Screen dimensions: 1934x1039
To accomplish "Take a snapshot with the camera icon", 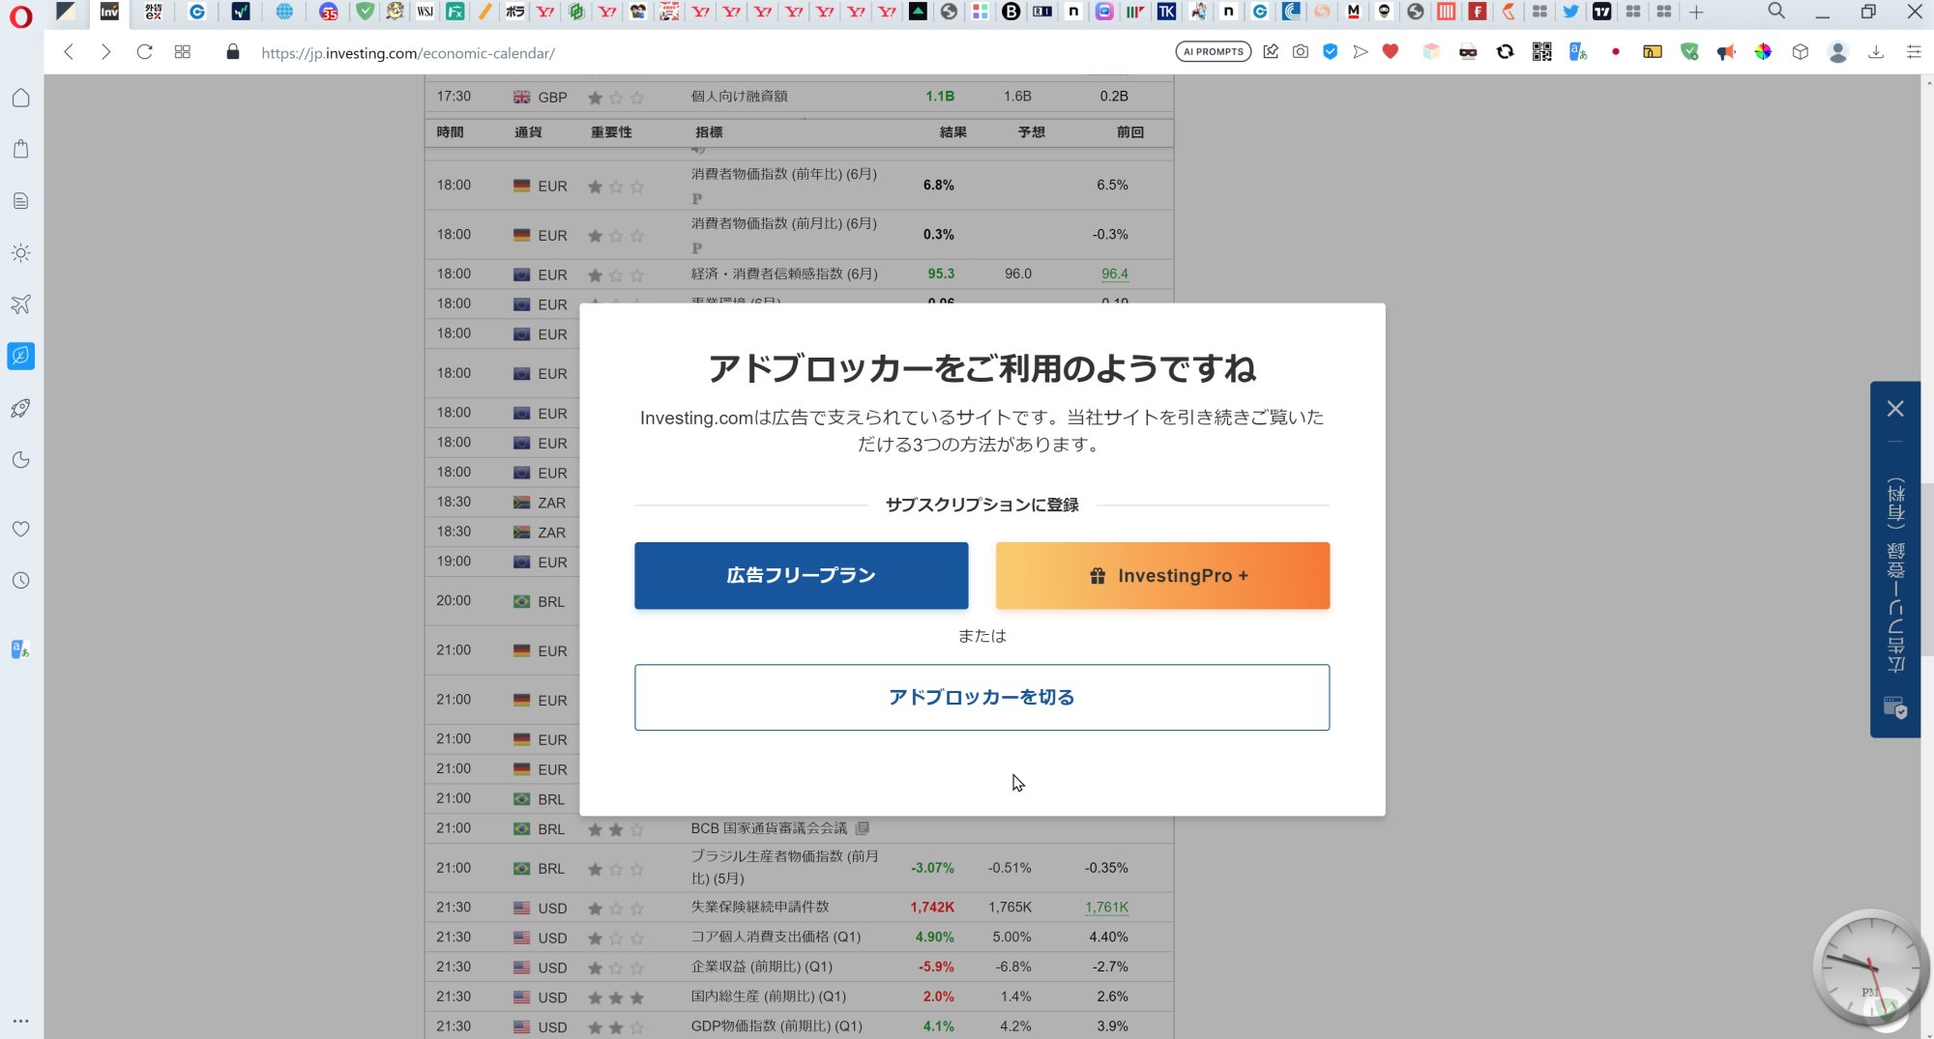I will pyautogui.click(x=1301, y=52).
